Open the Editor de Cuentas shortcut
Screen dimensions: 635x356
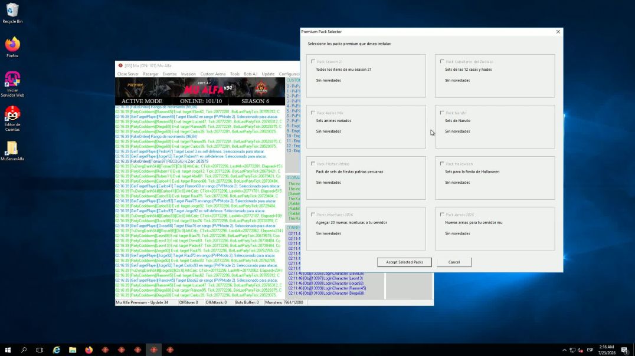pos(12,118)
